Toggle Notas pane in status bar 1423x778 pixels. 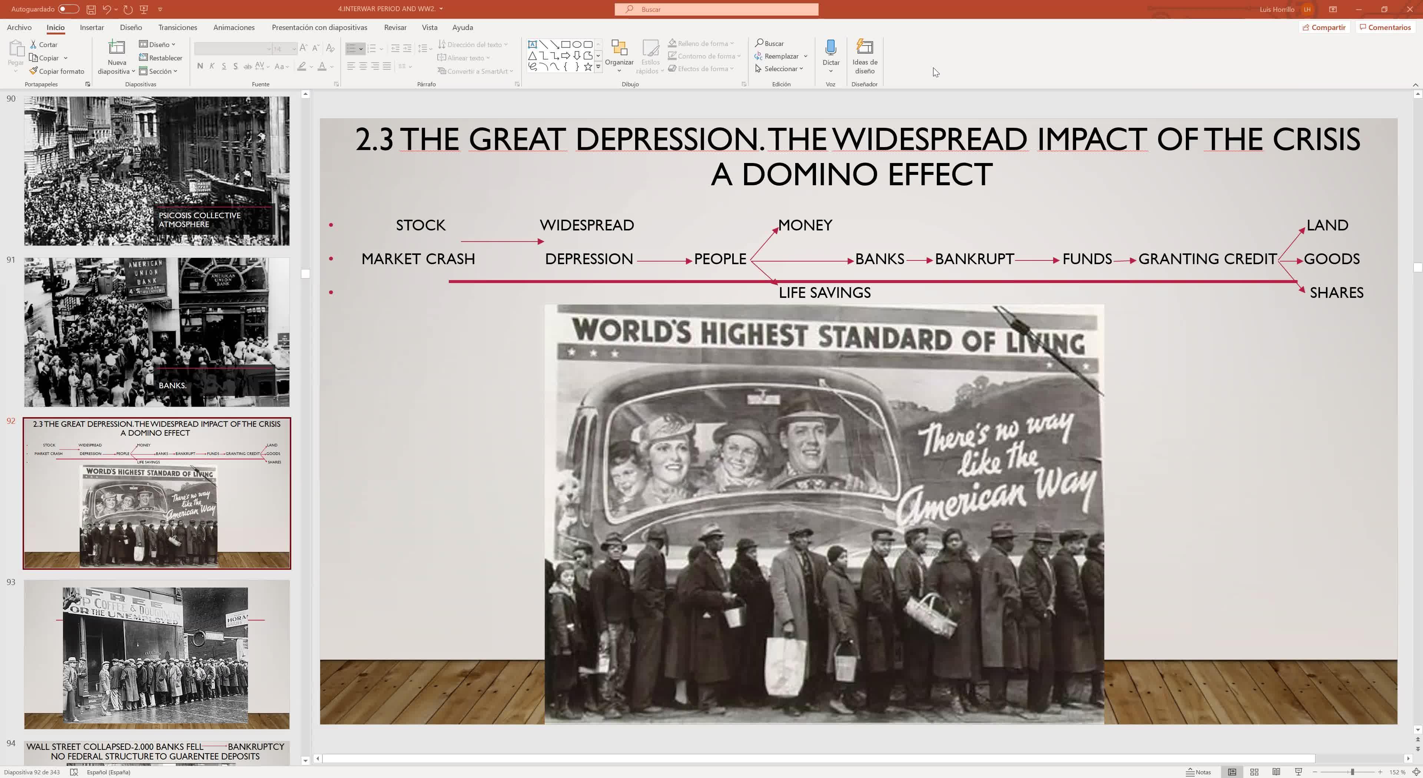(x=1199, y=772)
